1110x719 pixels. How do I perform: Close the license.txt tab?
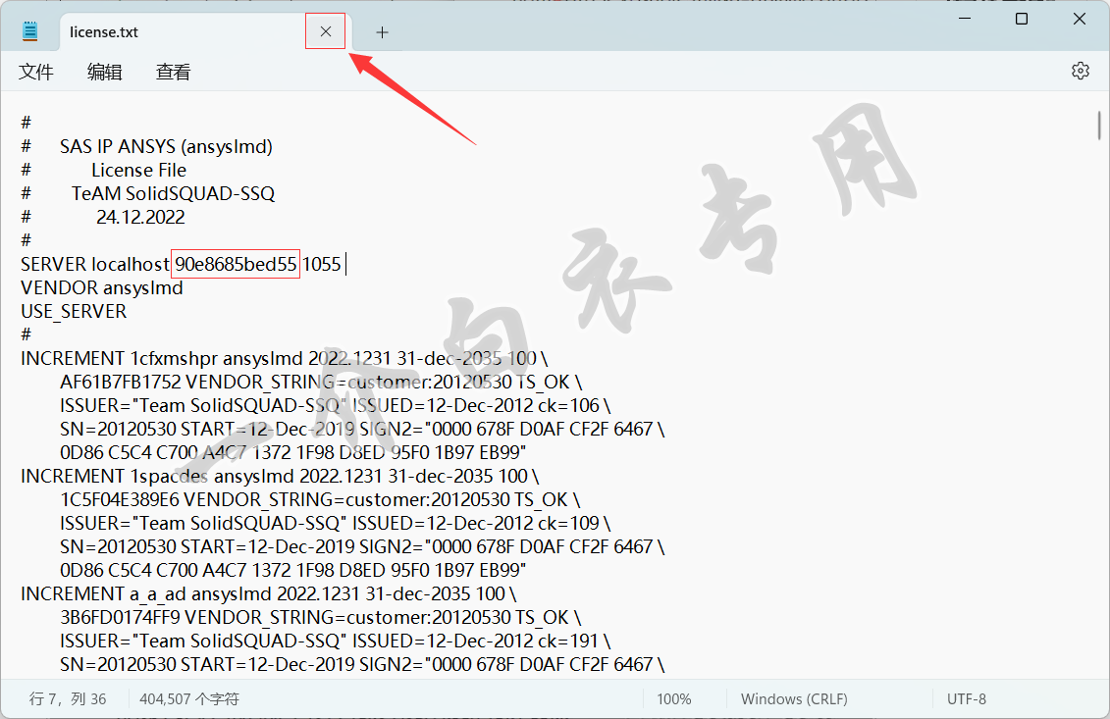[326, 31]
